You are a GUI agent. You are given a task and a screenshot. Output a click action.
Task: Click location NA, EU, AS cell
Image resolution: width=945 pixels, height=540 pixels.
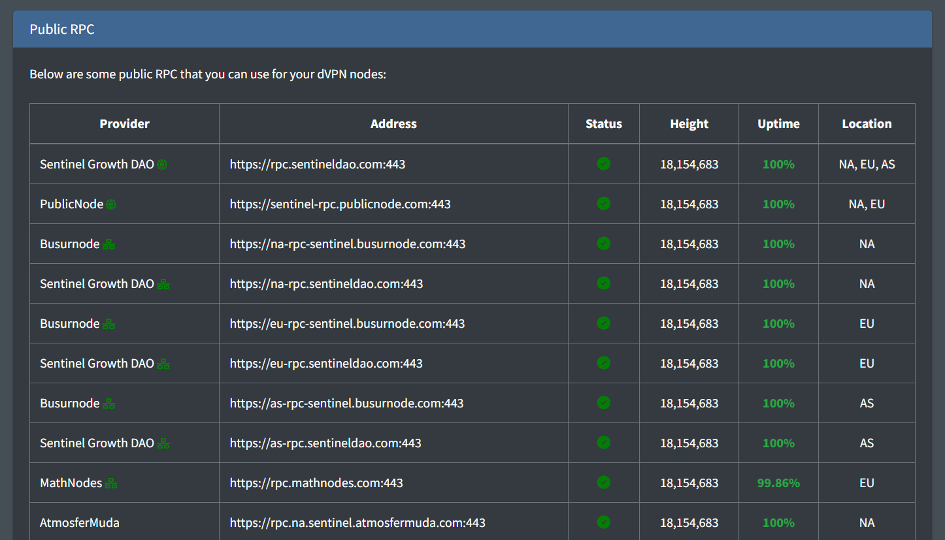click(867, 165)
